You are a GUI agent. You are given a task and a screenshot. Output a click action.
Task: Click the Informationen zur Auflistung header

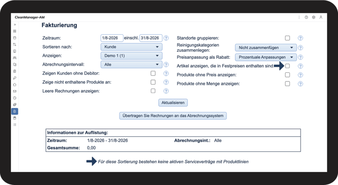point(78,133)
